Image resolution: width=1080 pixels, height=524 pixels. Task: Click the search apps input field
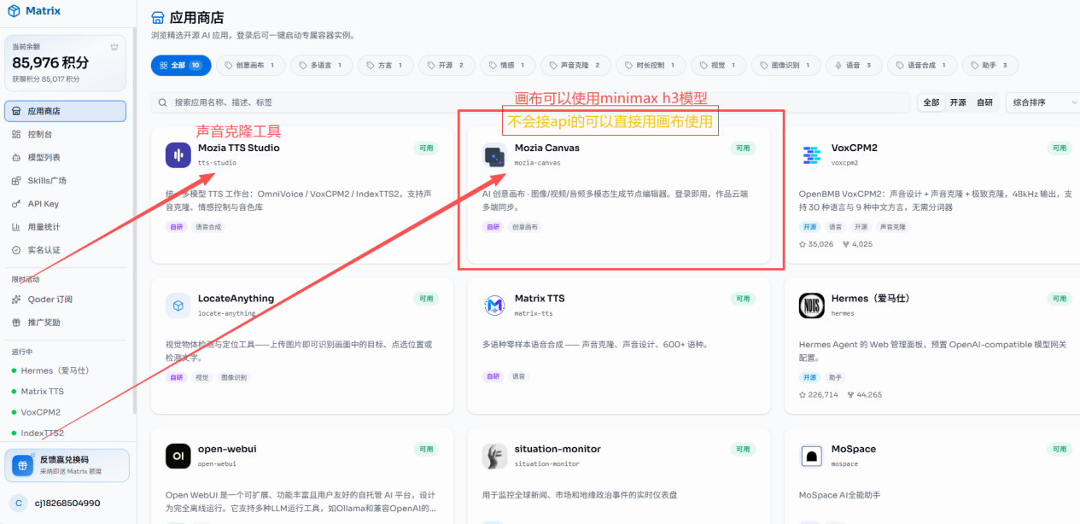(x=531, y=102)
